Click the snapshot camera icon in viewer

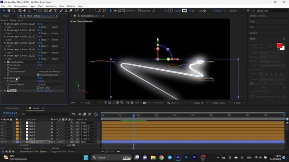click(x=144, y=103)
